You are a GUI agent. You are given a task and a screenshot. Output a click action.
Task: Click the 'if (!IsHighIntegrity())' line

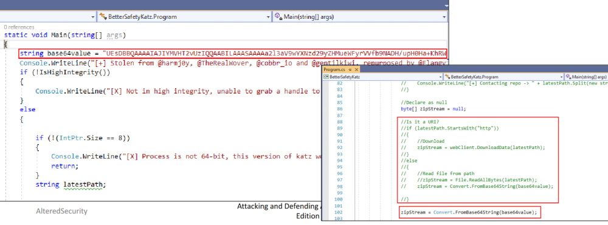tap(65, 72)
